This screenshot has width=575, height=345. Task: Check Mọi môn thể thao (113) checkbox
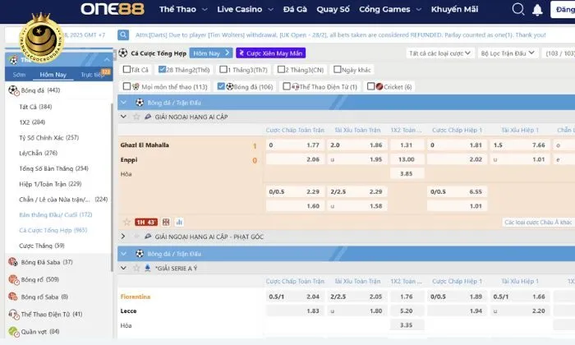point(126,86)
